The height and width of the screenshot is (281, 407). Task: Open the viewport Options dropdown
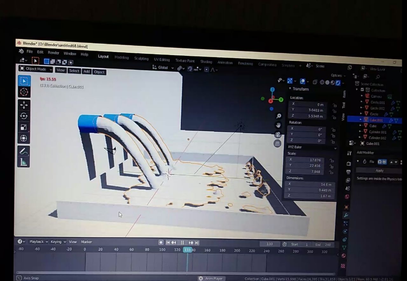[x=338, y=75]
